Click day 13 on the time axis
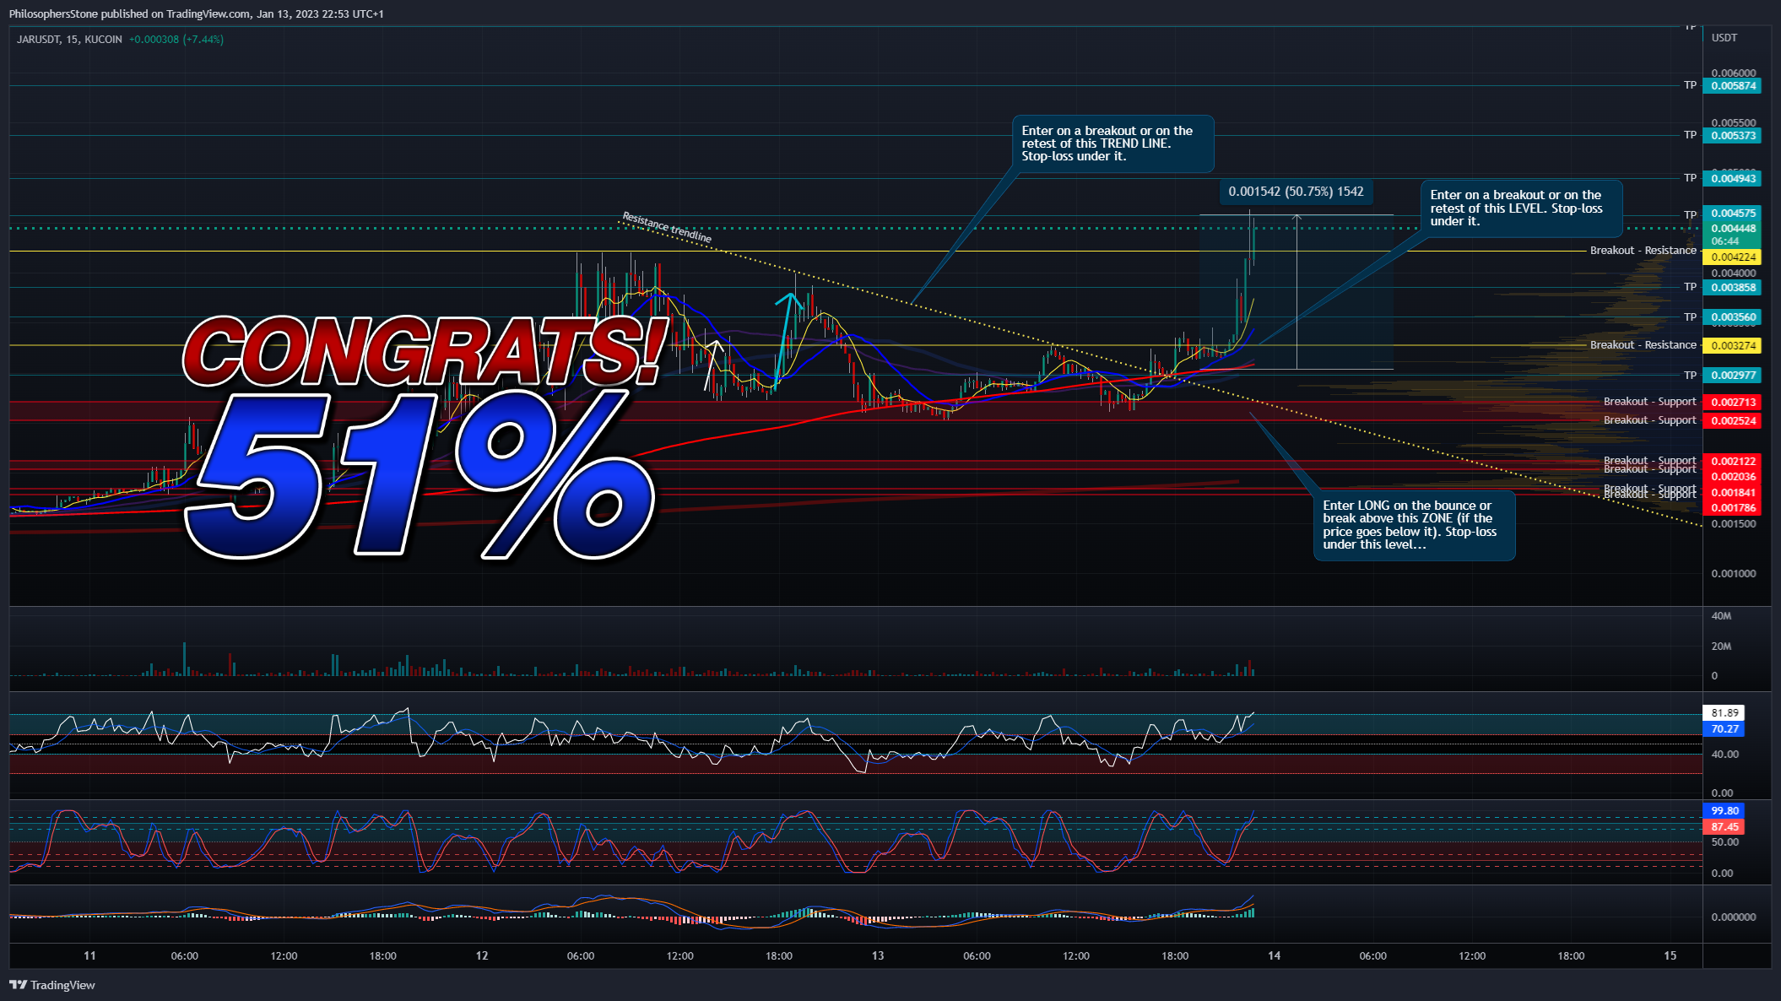1781x1001 pixels. tap(878, 955)
